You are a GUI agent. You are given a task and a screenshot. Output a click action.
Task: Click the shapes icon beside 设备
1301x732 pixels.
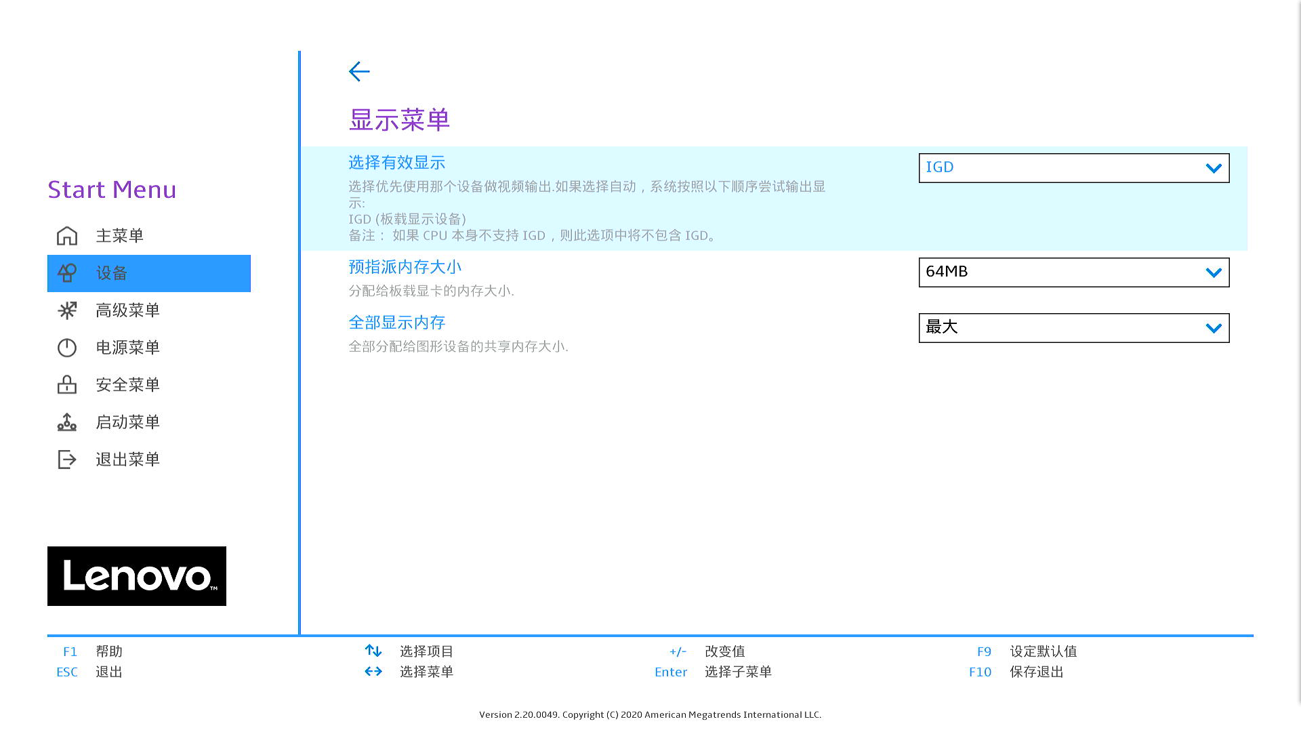pyautogui.click(x=67, y=273)
